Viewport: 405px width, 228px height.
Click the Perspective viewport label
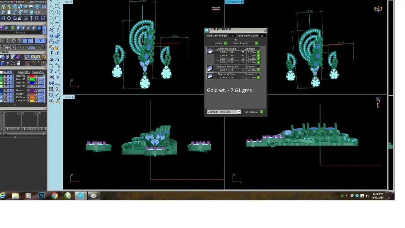click(x=233, y=2)
